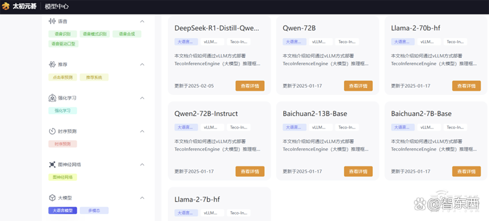Click Teco-In tag on Llama-2-70b-hf card

coord(455,41)
